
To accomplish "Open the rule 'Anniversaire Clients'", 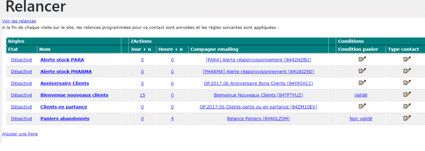I will pos(65,83).
